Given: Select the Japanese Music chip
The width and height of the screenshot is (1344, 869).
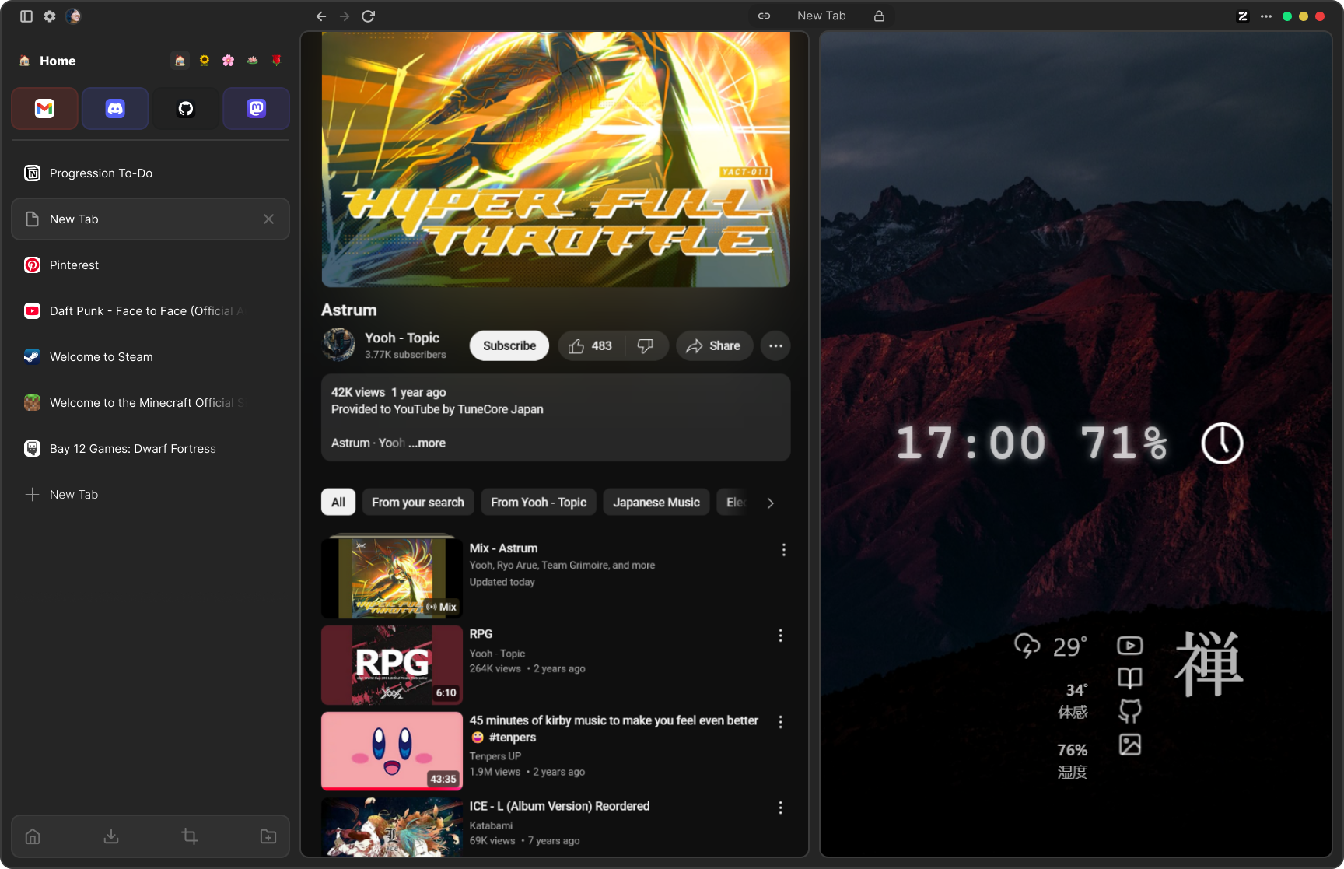Looking at the screenshot, I should pos(656,503).
